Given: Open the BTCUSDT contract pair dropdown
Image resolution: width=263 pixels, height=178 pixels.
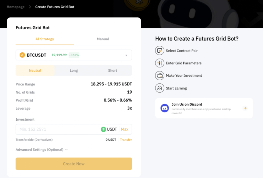Looking at the screenshot, I should point(74,55).
